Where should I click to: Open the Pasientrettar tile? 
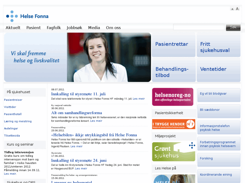(x=174, y=45)
